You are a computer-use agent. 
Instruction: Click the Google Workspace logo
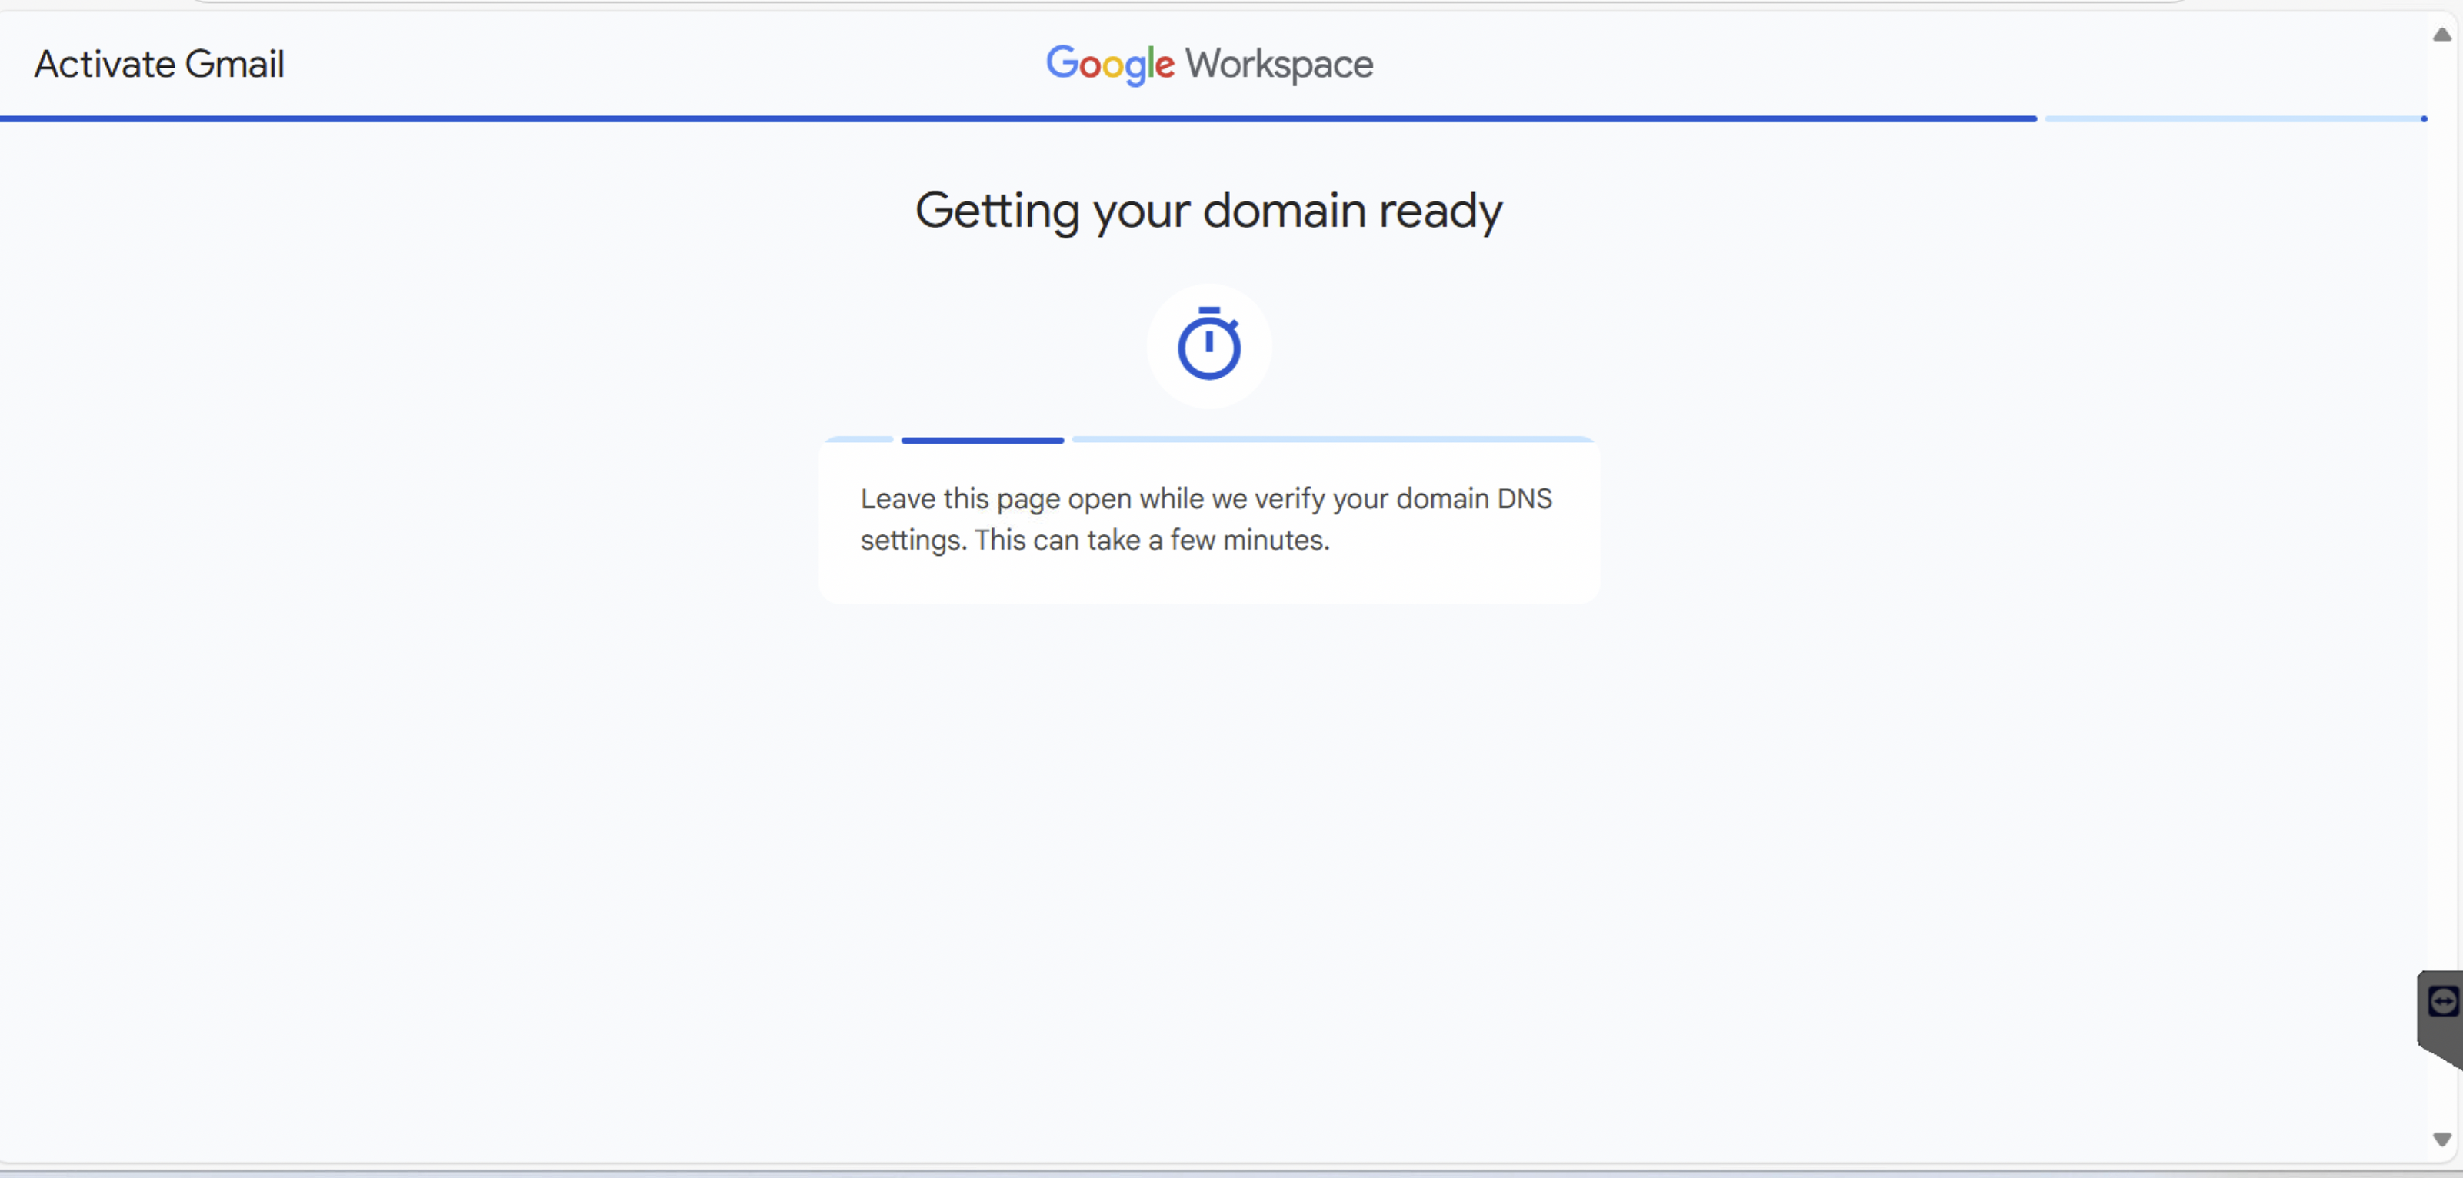pyautogui.click(x=1209, y=64)
